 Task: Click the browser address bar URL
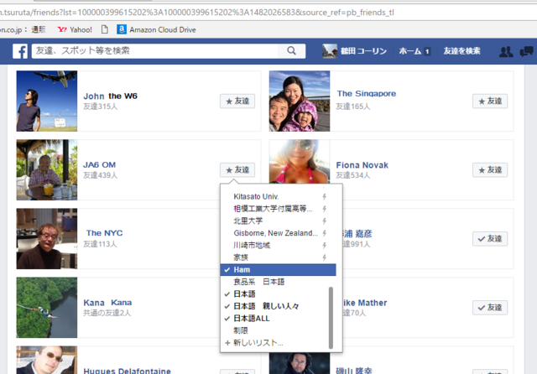197,13
